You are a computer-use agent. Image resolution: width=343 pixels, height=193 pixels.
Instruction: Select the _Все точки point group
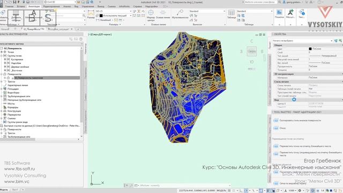pyautogui.click(x=17, y=70)
